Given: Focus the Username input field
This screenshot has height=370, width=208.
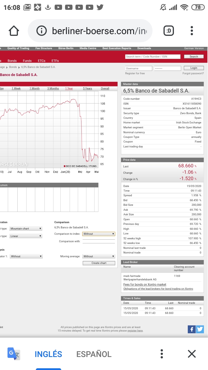Looking at the screenshot, I should (139, 69).
